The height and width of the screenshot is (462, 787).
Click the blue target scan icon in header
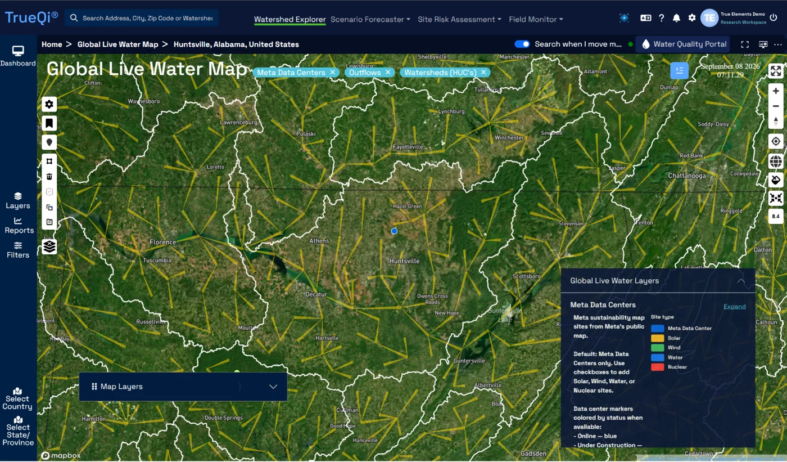pyautogui.click(x=624, y=18)
